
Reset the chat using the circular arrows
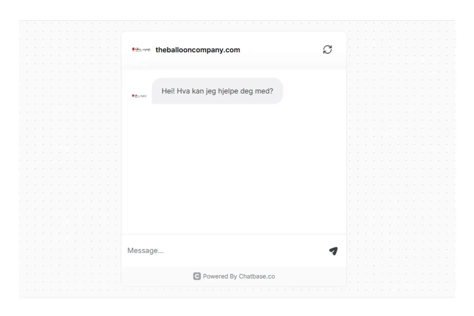pyautogui.click(x=327, y=50)
